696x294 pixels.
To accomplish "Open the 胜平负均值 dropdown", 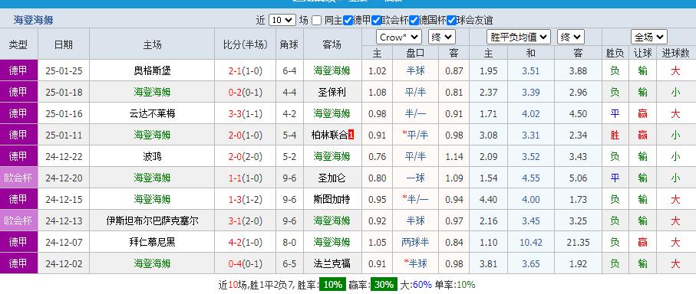I will [x=519, y=38].
